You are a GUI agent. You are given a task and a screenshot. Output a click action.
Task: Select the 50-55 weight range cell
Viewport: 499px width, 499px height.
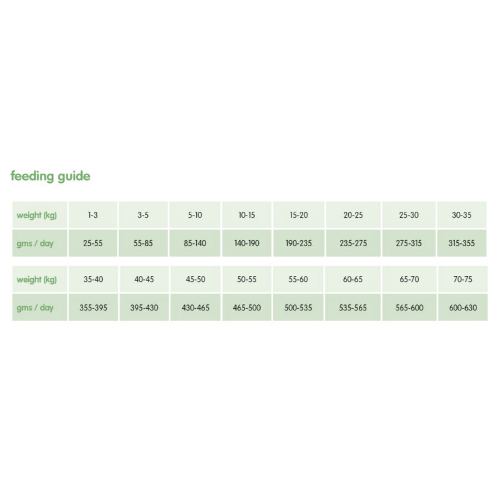[x=247, y=279]
